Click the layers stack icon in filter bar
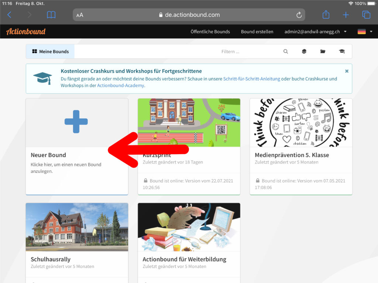This screenshot has height=283, width=378. click(304, 52)
